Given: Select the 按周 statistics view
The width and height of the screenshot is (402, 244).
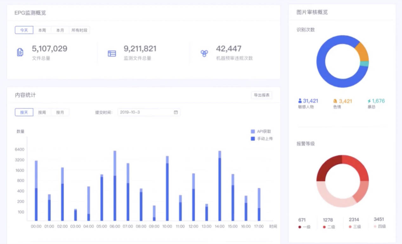Looking at the screenshot, I should click(42, 112).
